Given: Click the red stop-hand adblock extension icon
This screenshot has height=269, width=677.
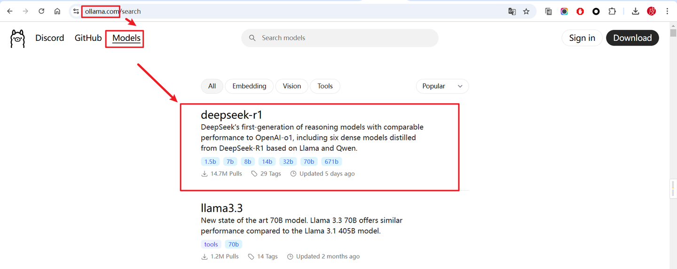Looking at the screenshot, I should click(x=580, y=11).
